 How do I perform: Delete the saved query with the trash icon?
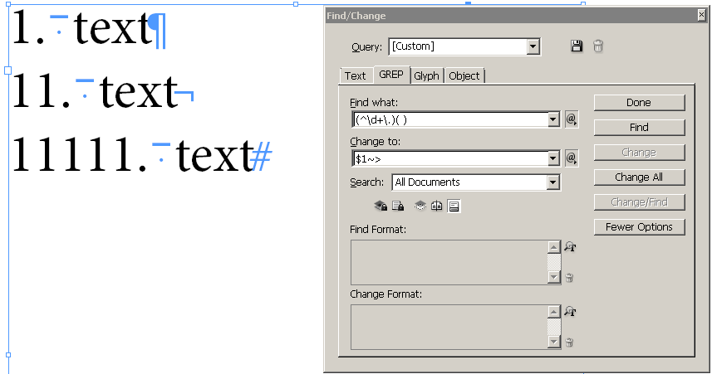click(x=598, y=46)
